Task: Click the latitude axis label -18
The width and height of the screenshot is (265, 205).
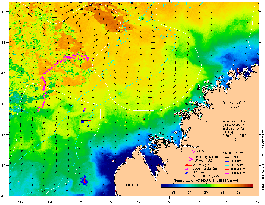Action: tap(3, 196)
